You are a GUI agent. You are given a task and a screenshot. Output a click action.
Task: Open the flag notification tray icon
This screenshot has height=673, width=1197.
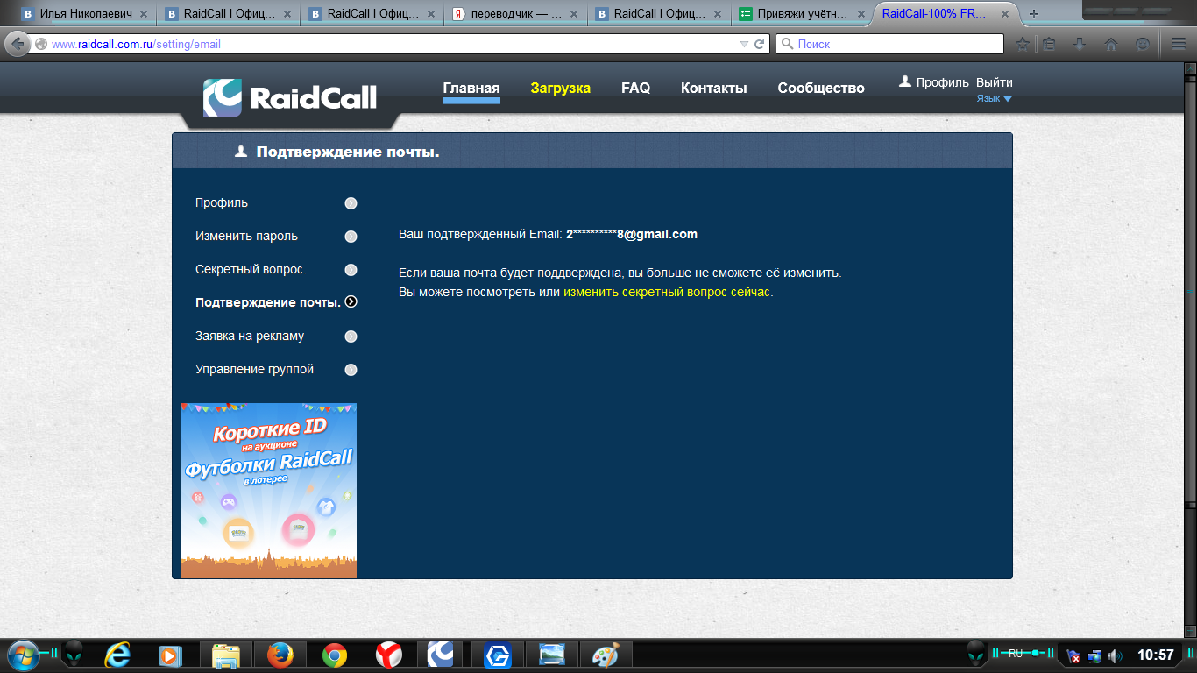[x=1073, y=655]
